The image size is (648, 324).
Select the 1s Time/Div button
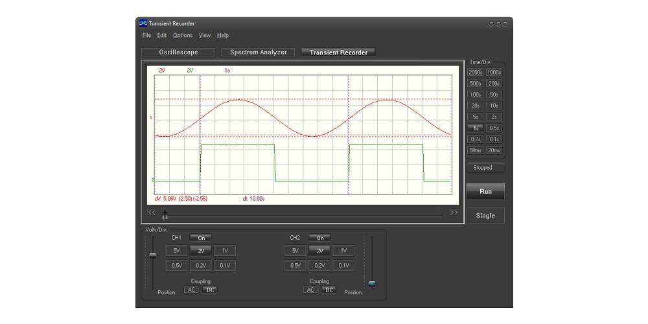(x=476, y=128)
